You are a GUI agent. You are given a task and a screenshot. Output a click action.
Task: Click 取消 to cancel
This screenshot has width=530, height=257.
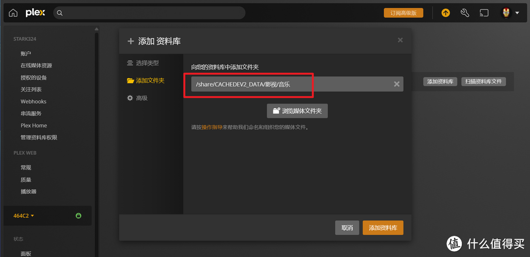[347, 228]
